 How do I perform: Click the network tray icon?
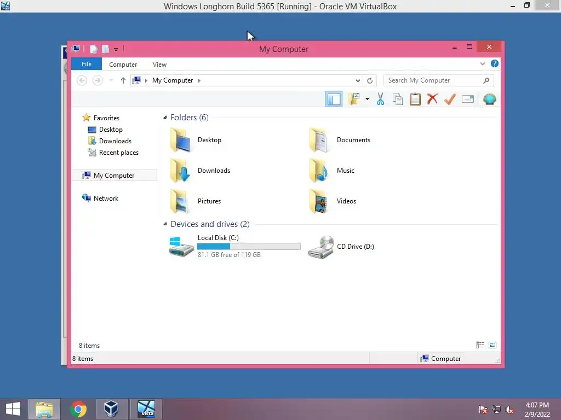(x=496, y=410)
